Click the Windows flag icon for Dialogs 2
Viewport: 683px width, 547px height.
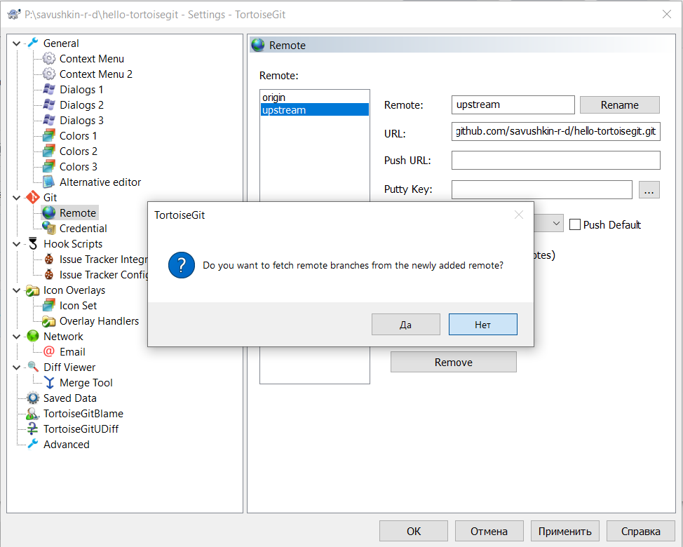tap(49, 104)
